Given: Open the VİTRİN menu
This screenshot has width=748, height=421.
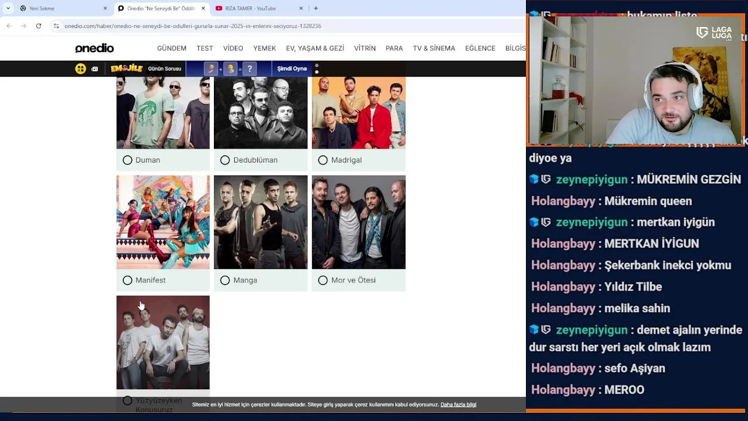Looking at the screenshot, I should [x=365, y=49].
